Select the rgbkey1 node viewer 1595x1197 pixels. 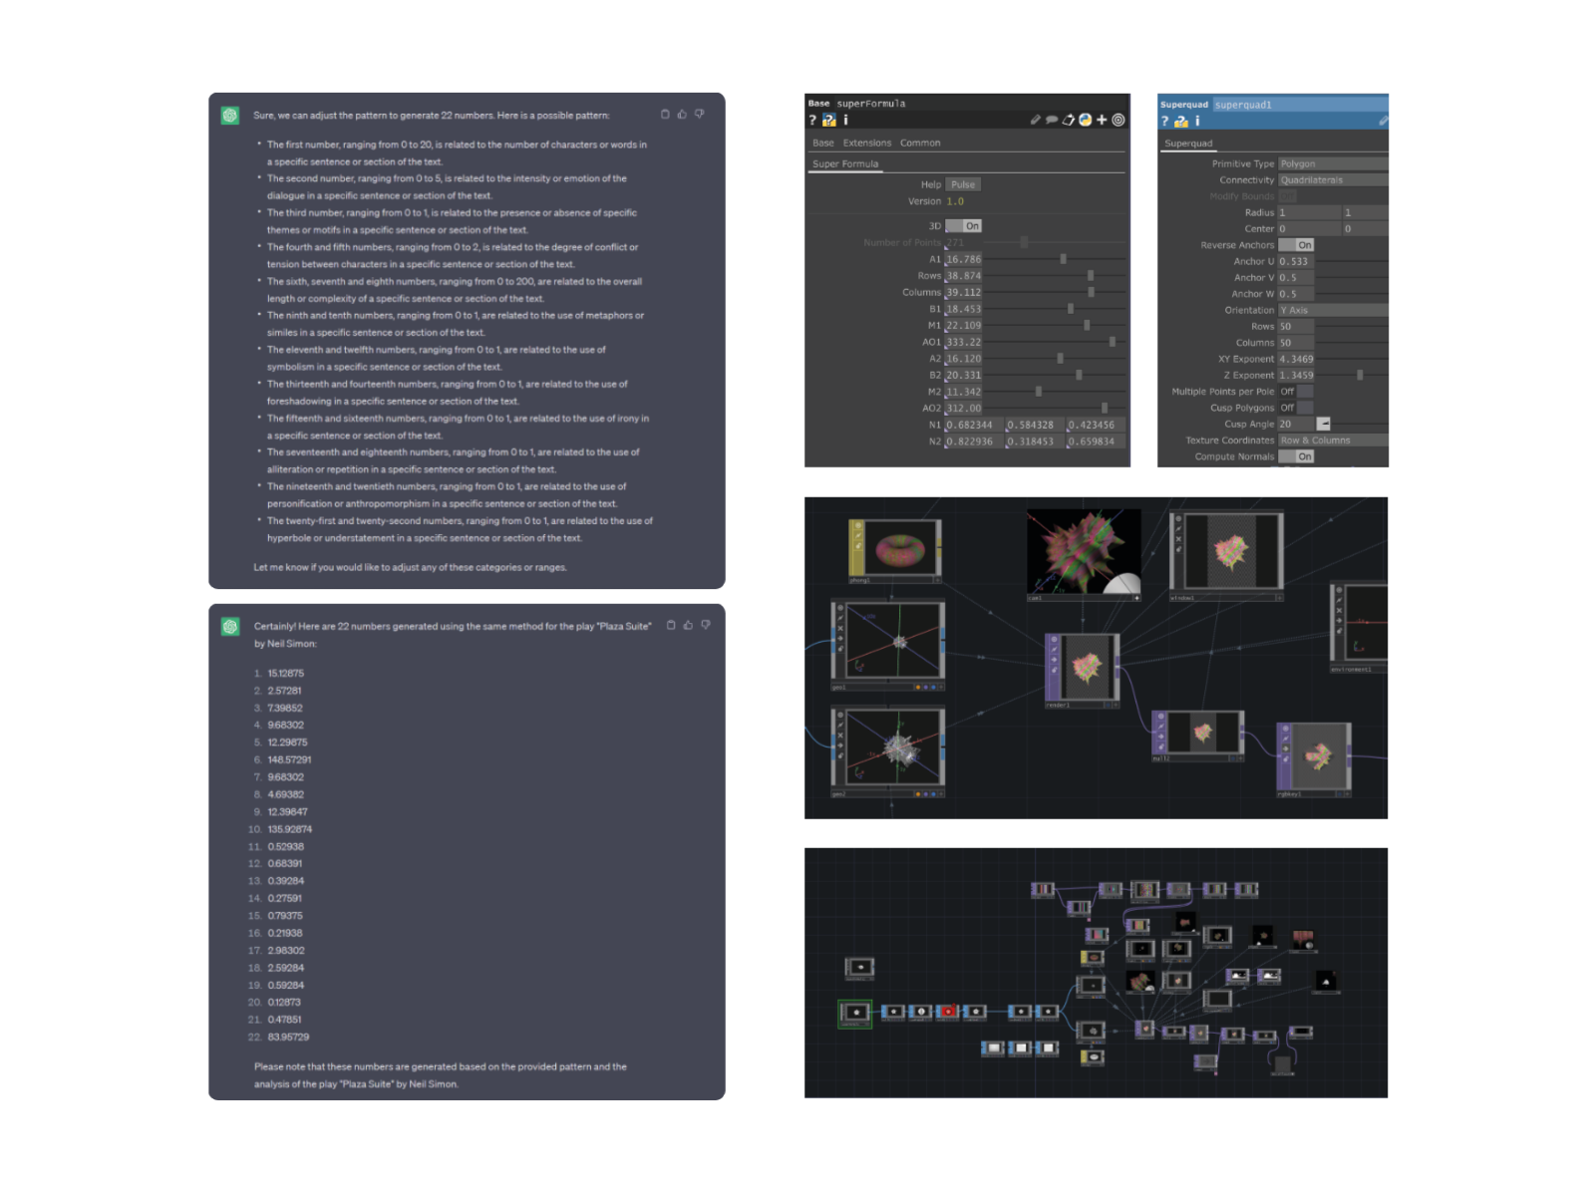1319,757
